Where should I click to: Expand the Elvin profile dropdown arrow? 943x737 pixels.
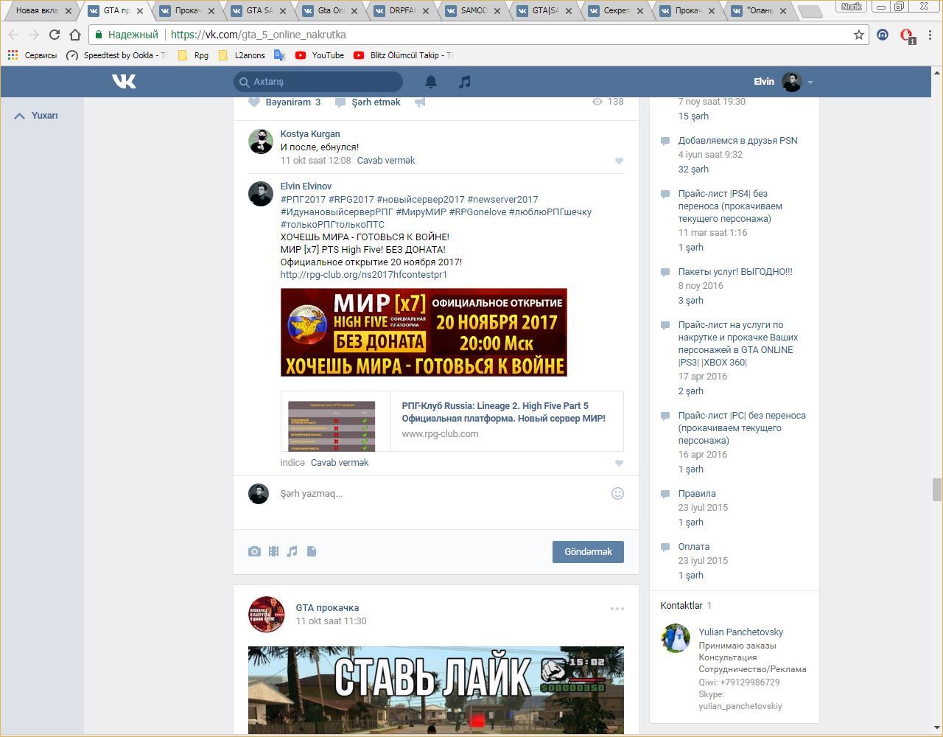pyautogui.click(x=810, y=82)
